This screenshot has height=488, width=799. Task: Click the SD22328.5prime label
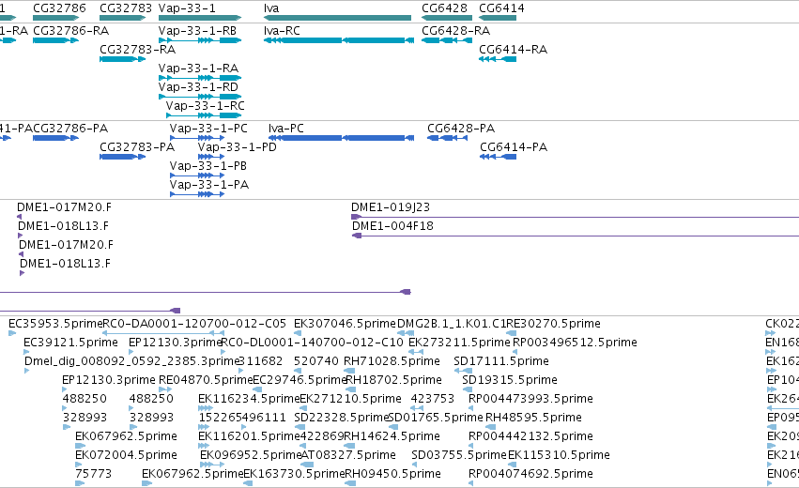click(342, 419)
